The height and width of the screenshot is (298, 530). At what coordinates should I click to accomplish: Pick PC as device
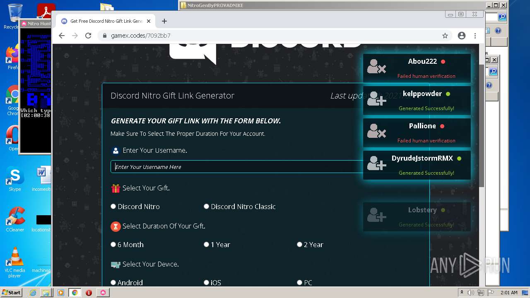(299, 283)
